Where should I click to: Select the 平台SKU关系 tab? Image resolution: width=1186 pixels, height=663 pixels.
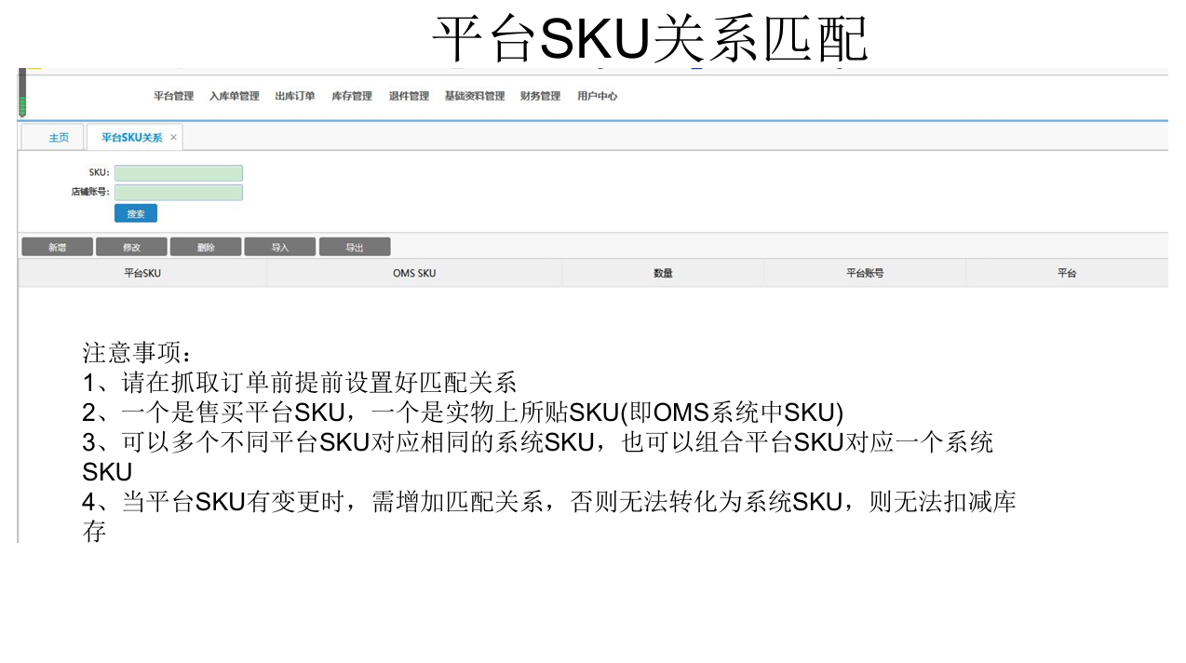coord(131,137)
